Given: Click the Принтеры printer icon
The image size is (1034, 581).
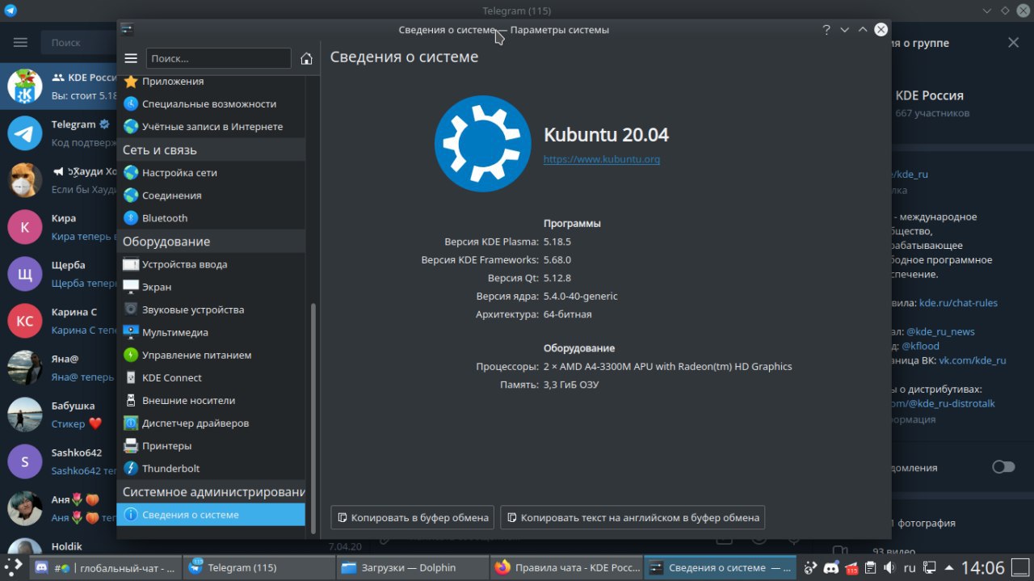Looking at the screenshot, I should click(131, 446).
